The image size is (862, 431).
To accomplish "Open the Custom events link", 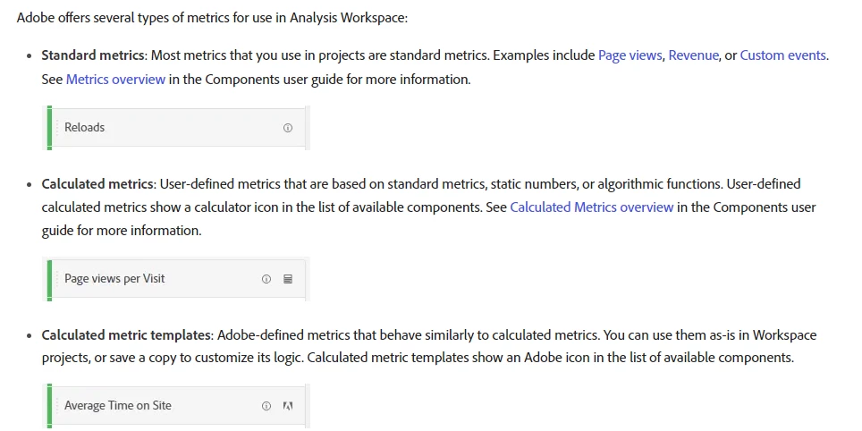I will (782, 55).
